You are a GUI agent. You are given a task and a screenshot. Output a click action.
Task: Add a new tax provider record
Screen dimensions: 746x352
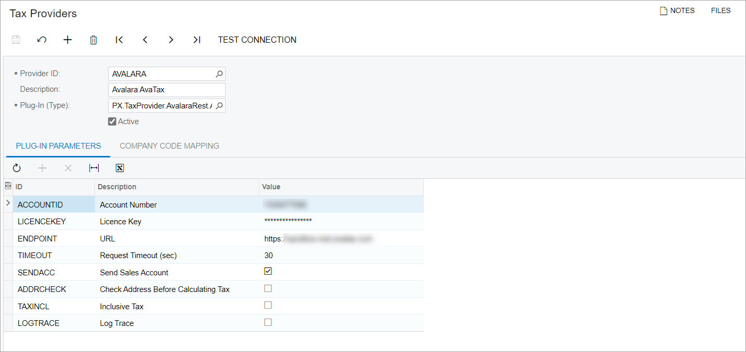67,40
